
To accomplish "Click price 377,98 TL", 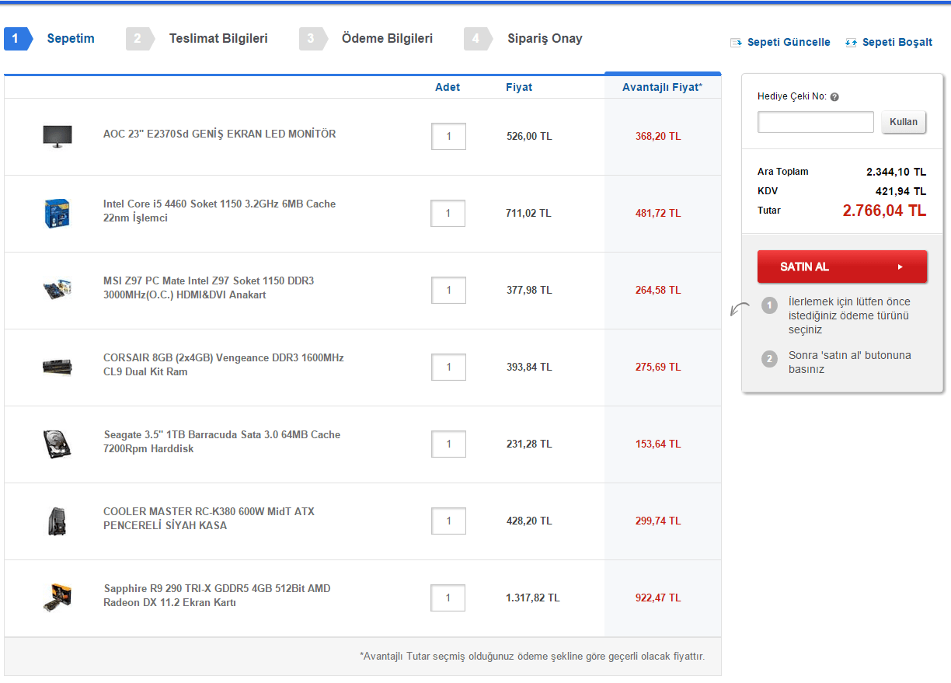I will click(x=529, y=291).
